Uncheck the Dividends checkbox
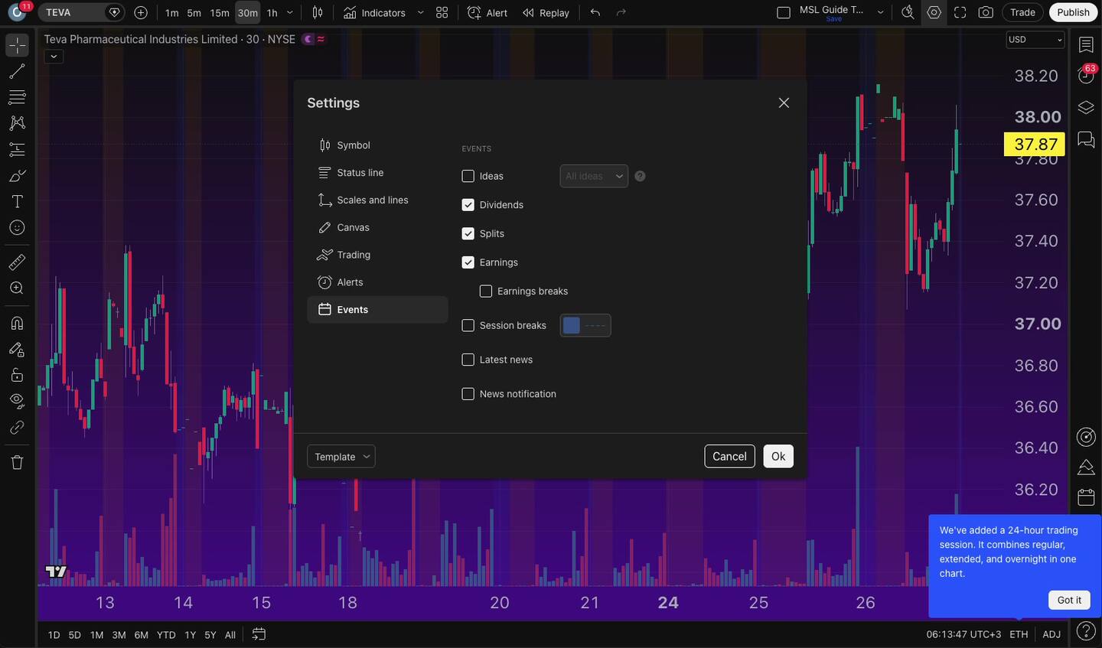Screen dimensions: 1102x648 click(x=468, y=205)
